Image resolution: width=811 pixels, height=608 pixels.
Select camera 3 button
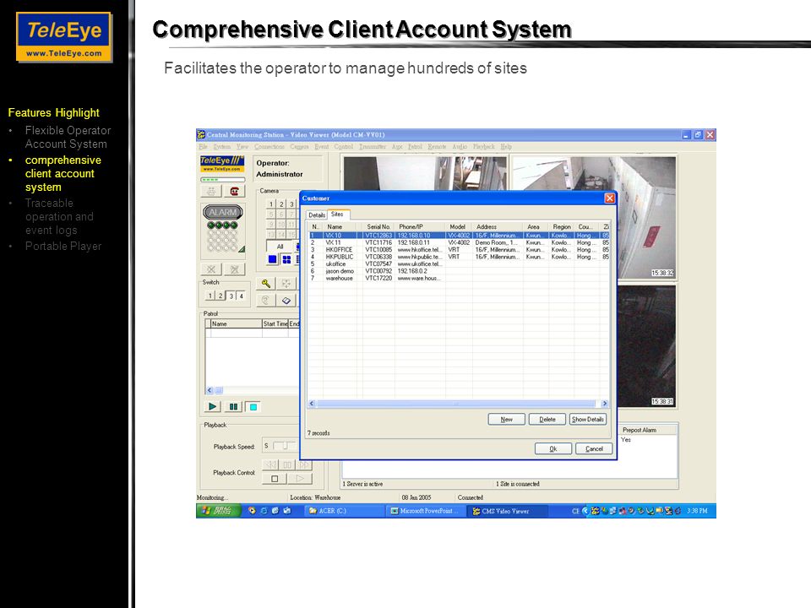click(x=291, y=204)
